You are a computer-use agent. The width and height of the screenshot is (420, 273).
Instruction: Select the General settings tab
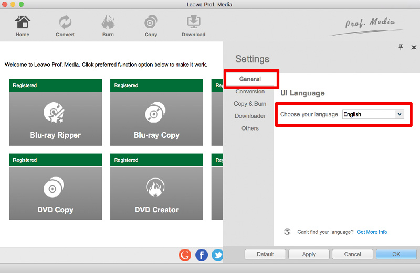click(250, 79)
